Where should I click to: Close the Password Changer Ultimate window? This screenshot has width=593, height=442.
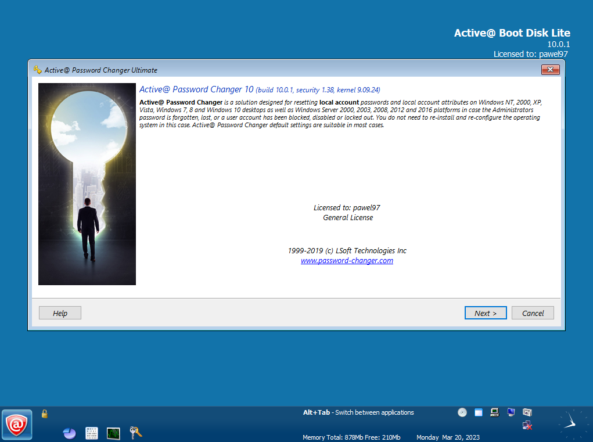click(550, 70)
